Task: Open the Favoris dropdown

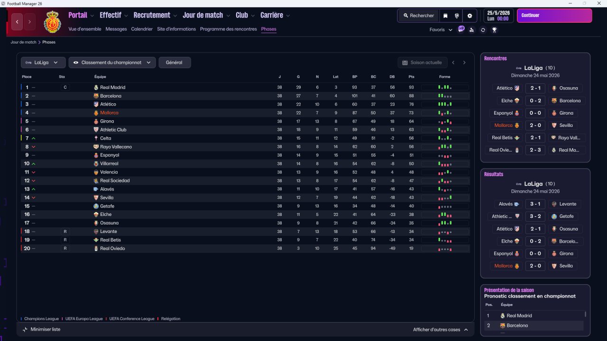Action: (x=441, y=30)
